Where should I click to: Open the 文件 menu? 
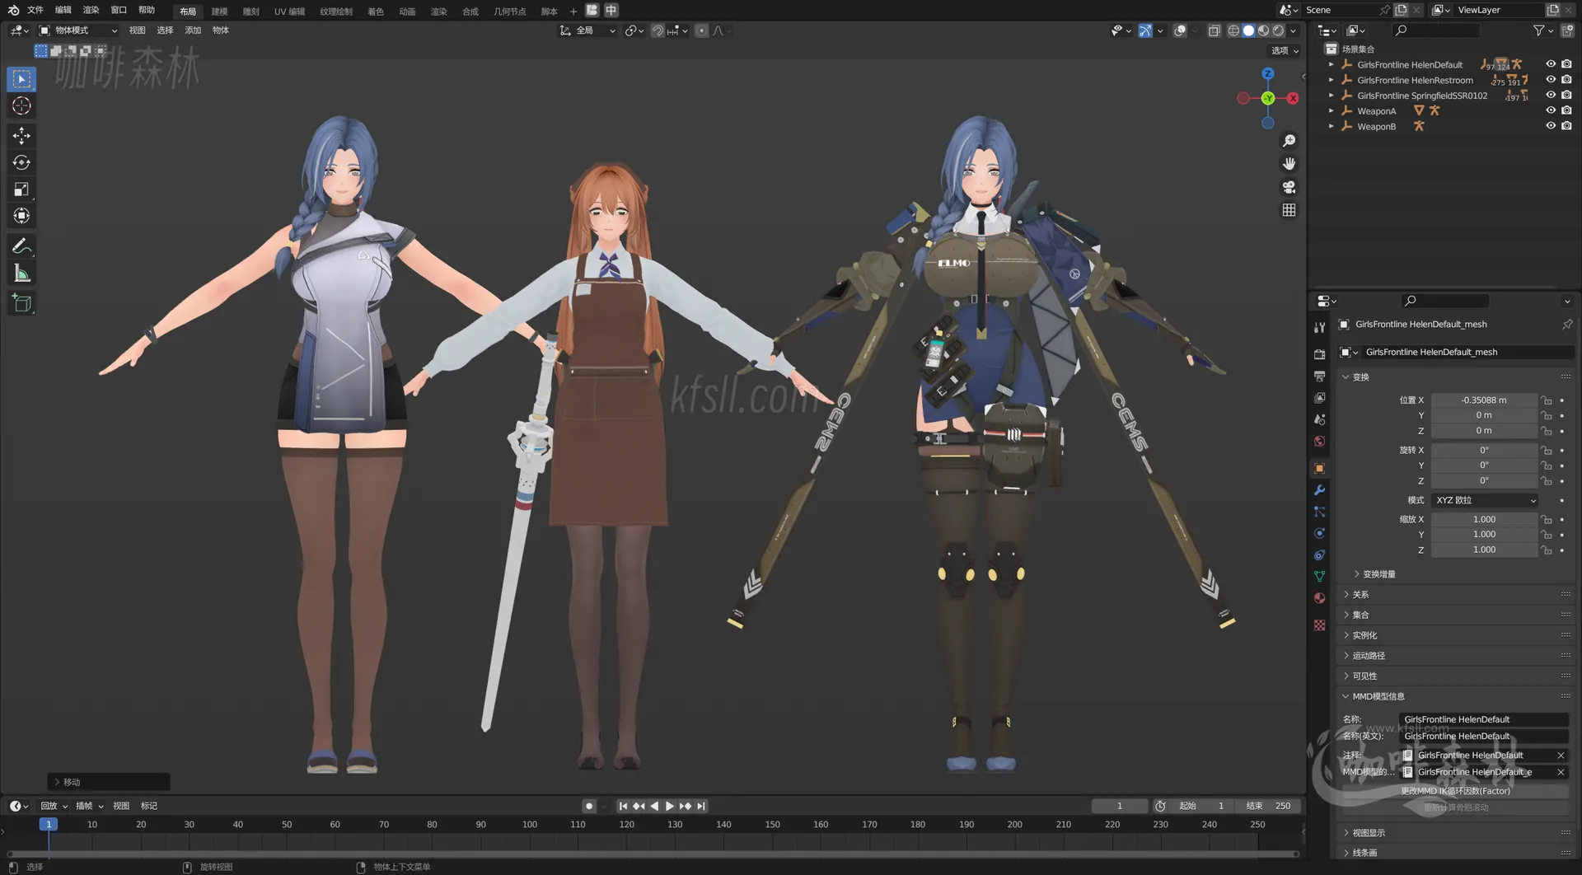click(34, 10)
